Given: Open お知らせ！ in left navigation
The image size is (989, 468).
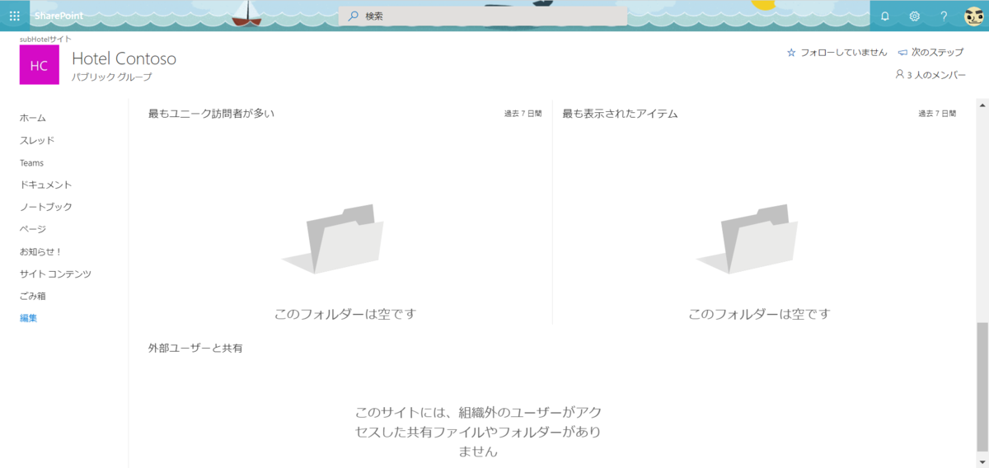Looking at the screenshot, I should [41, 251].
